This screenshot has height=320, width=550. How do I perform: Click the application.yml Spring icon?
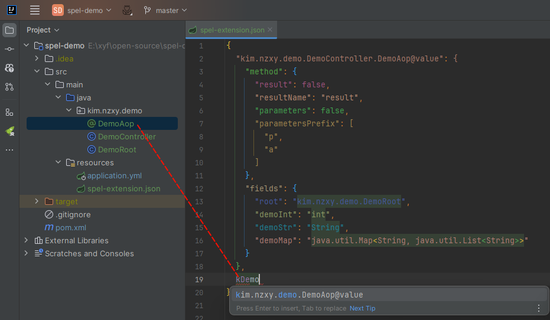click(81, 176)
